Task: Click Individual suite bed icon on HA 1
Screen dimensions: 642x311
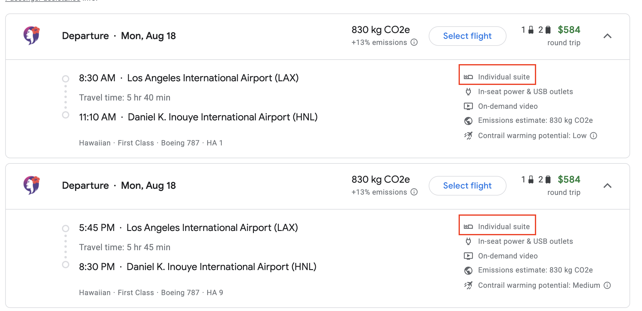Action: (x=468, y=77)
